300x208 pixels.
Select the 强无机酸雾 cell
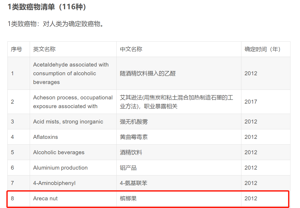tap(134, 122)
